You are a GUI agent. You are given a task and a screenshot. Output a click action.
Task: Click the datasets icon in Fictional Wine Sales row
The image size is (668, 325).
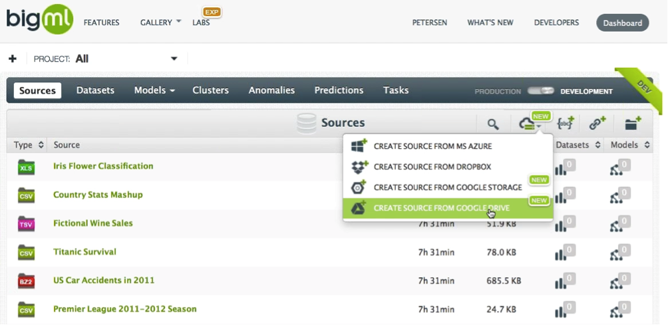(564, 224)
